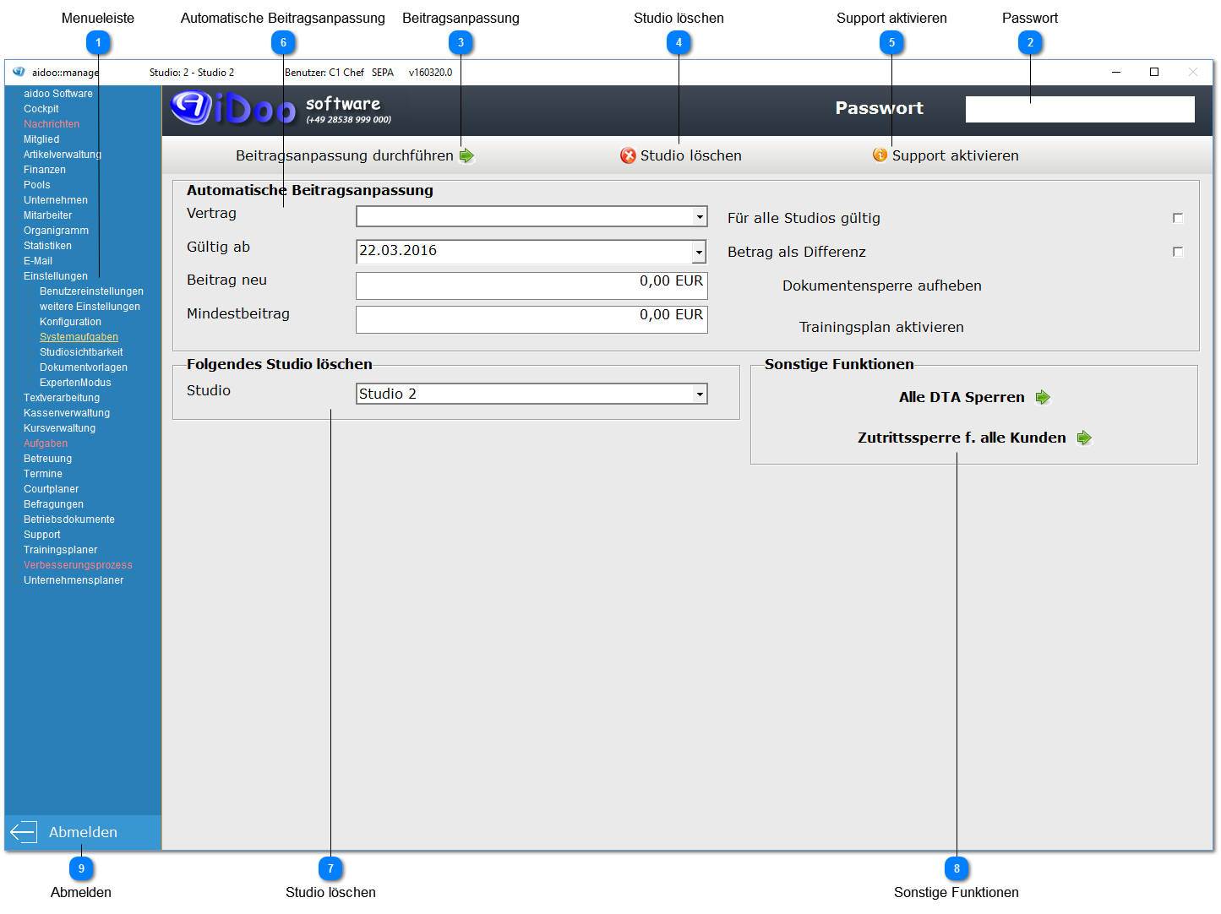Open Cockpit in the menu
The width and height of the screenshot is (1221, 914).
click(x=41, y=109)
